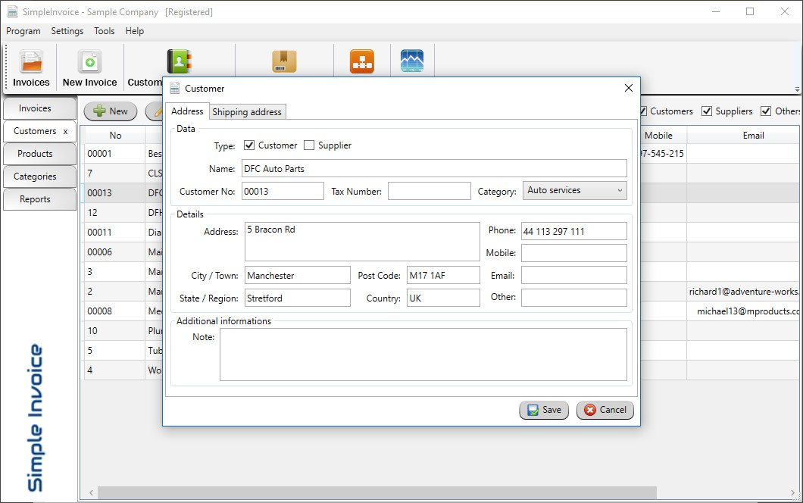Screen dimensions: 803x503
Task: Cancel the Customer dialog
Action: click(x=605, y=410)
